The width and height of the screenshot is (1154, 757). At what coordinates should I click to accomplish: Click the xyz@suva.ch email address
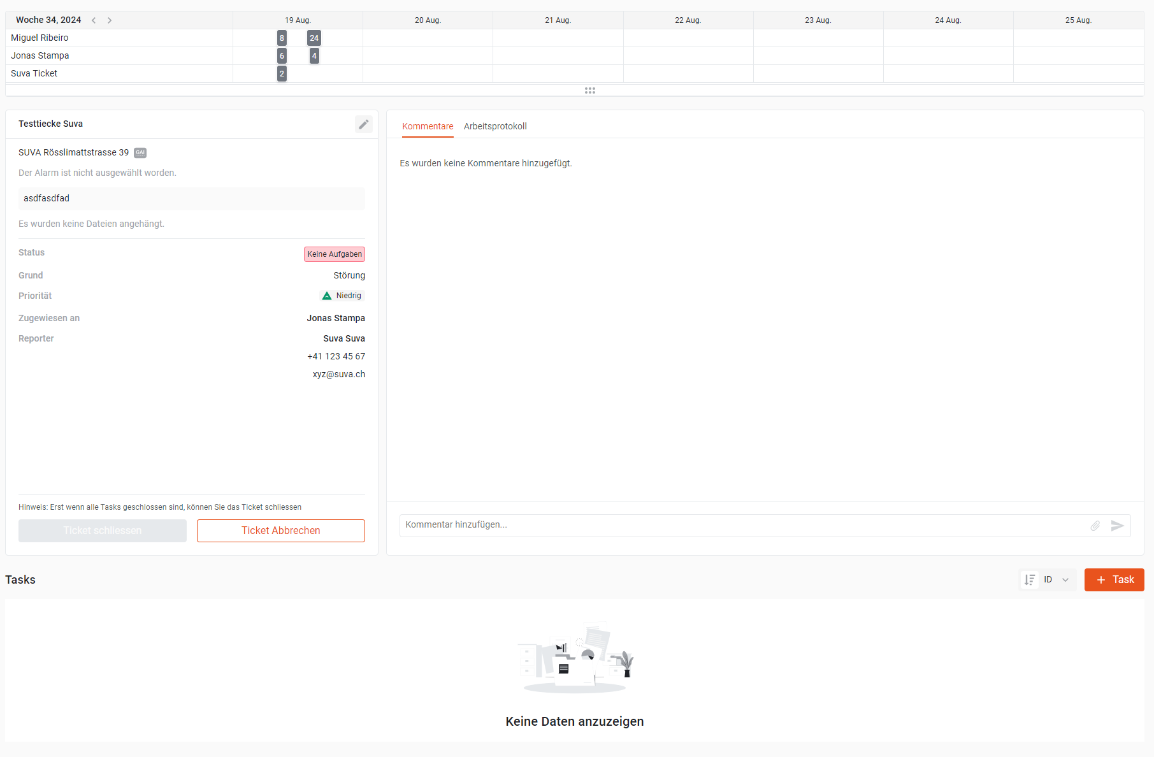click(x=339, y=374)
